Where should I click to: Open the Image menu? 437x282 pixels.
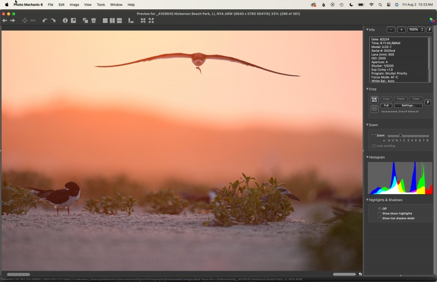[x=74, y=5]
